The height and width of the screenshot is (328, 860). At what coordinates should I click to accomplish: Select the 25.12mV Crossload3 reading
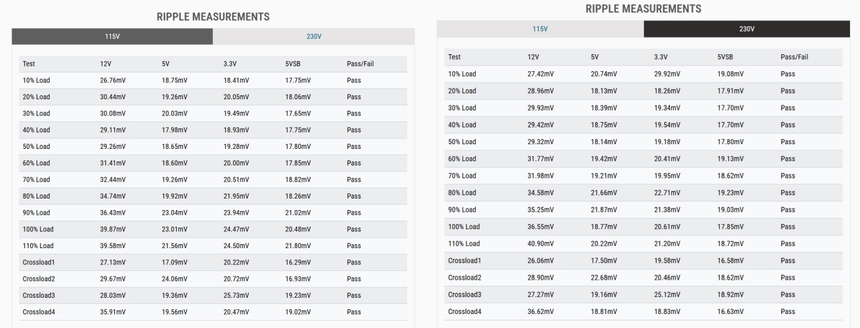(x=666, y=294)
